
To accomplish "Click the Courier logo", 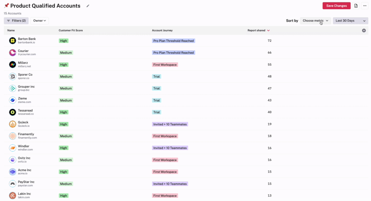I will (x=13, y=52).
